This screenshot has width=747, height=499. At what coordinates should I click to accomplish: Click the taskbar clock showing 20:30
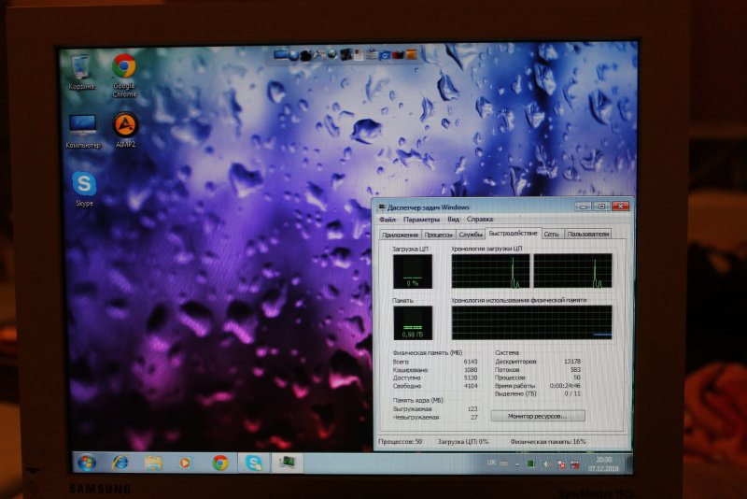(x=604, y=463)
